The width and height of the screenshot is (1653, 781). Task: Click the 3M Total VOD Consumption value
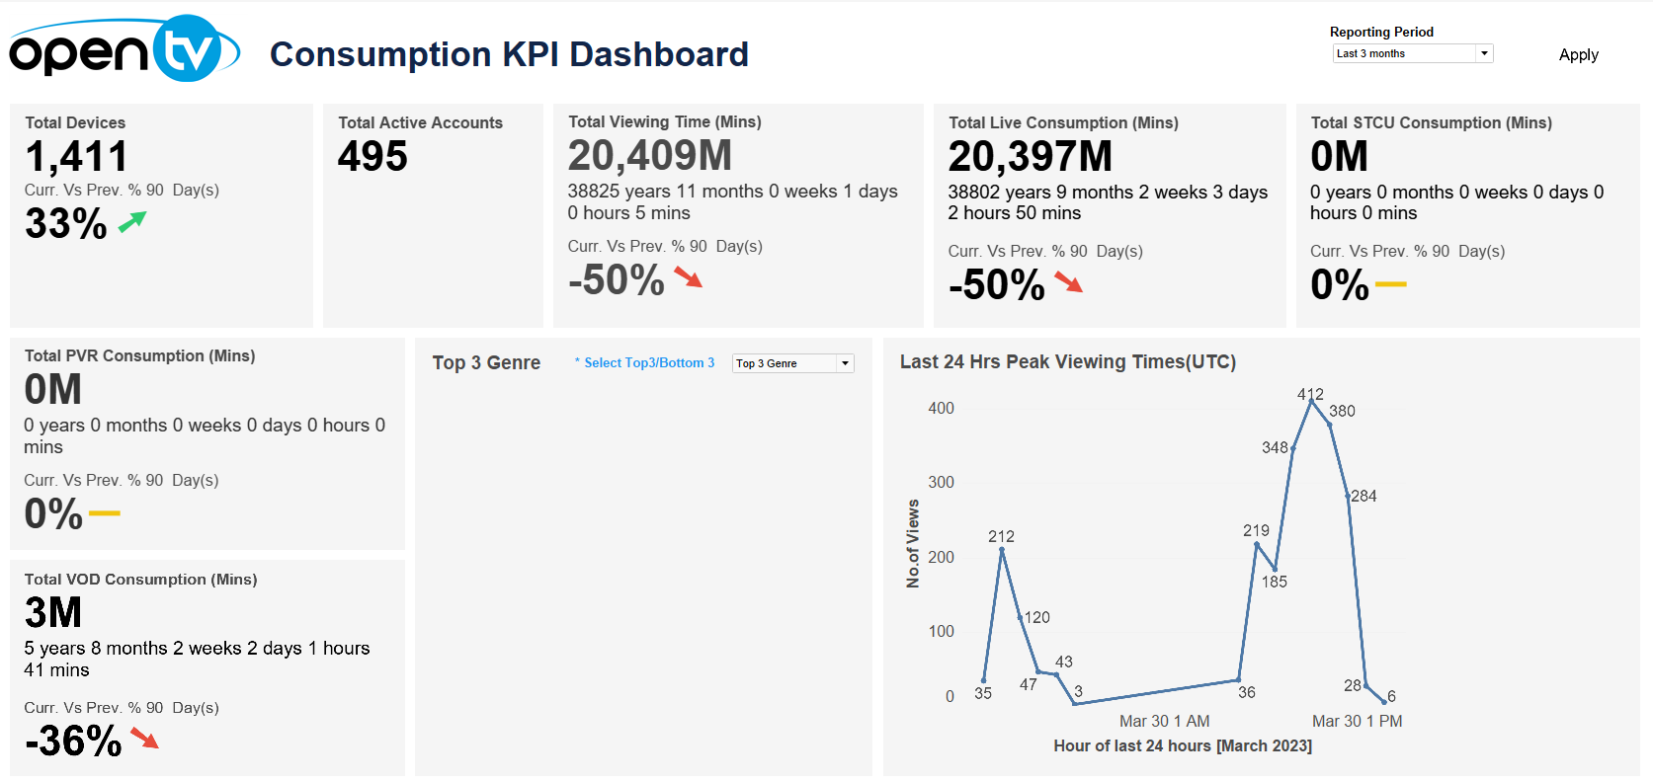53,612
